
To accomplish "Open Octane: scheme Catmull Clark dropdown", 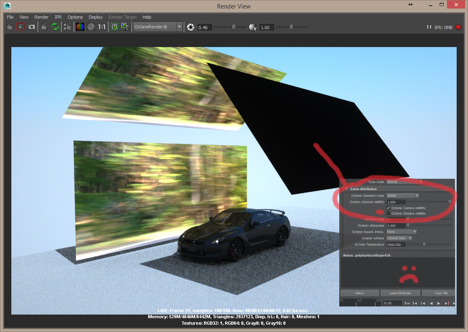I will click(x=399, y=238).
